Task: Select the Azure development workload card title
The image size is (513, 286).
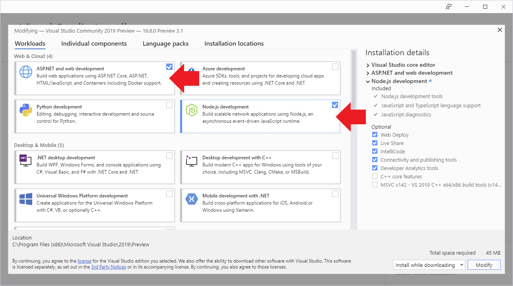Action: [223, 69]
